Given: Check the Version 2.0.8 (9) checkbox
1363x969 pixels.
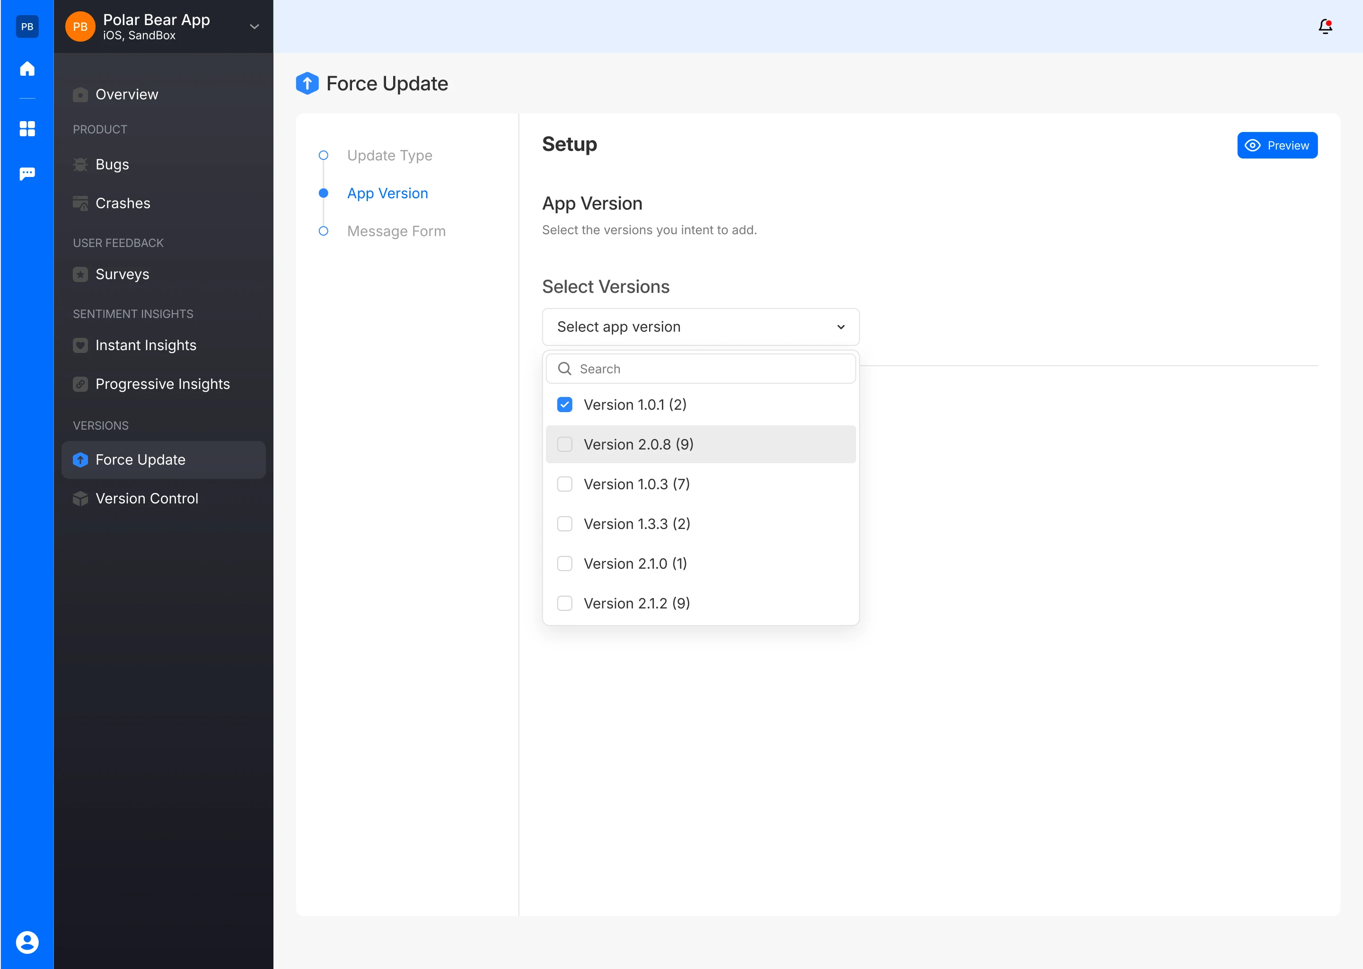Looking at the screenshot, I should [x=564, y=445].
